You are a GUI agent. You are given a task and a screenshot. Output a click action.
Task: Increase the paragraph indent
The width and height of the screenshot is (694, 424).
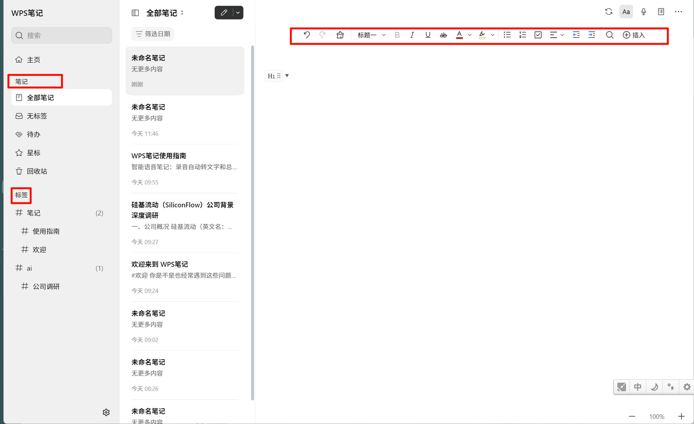pyautogui.click(x=592, y=35)
